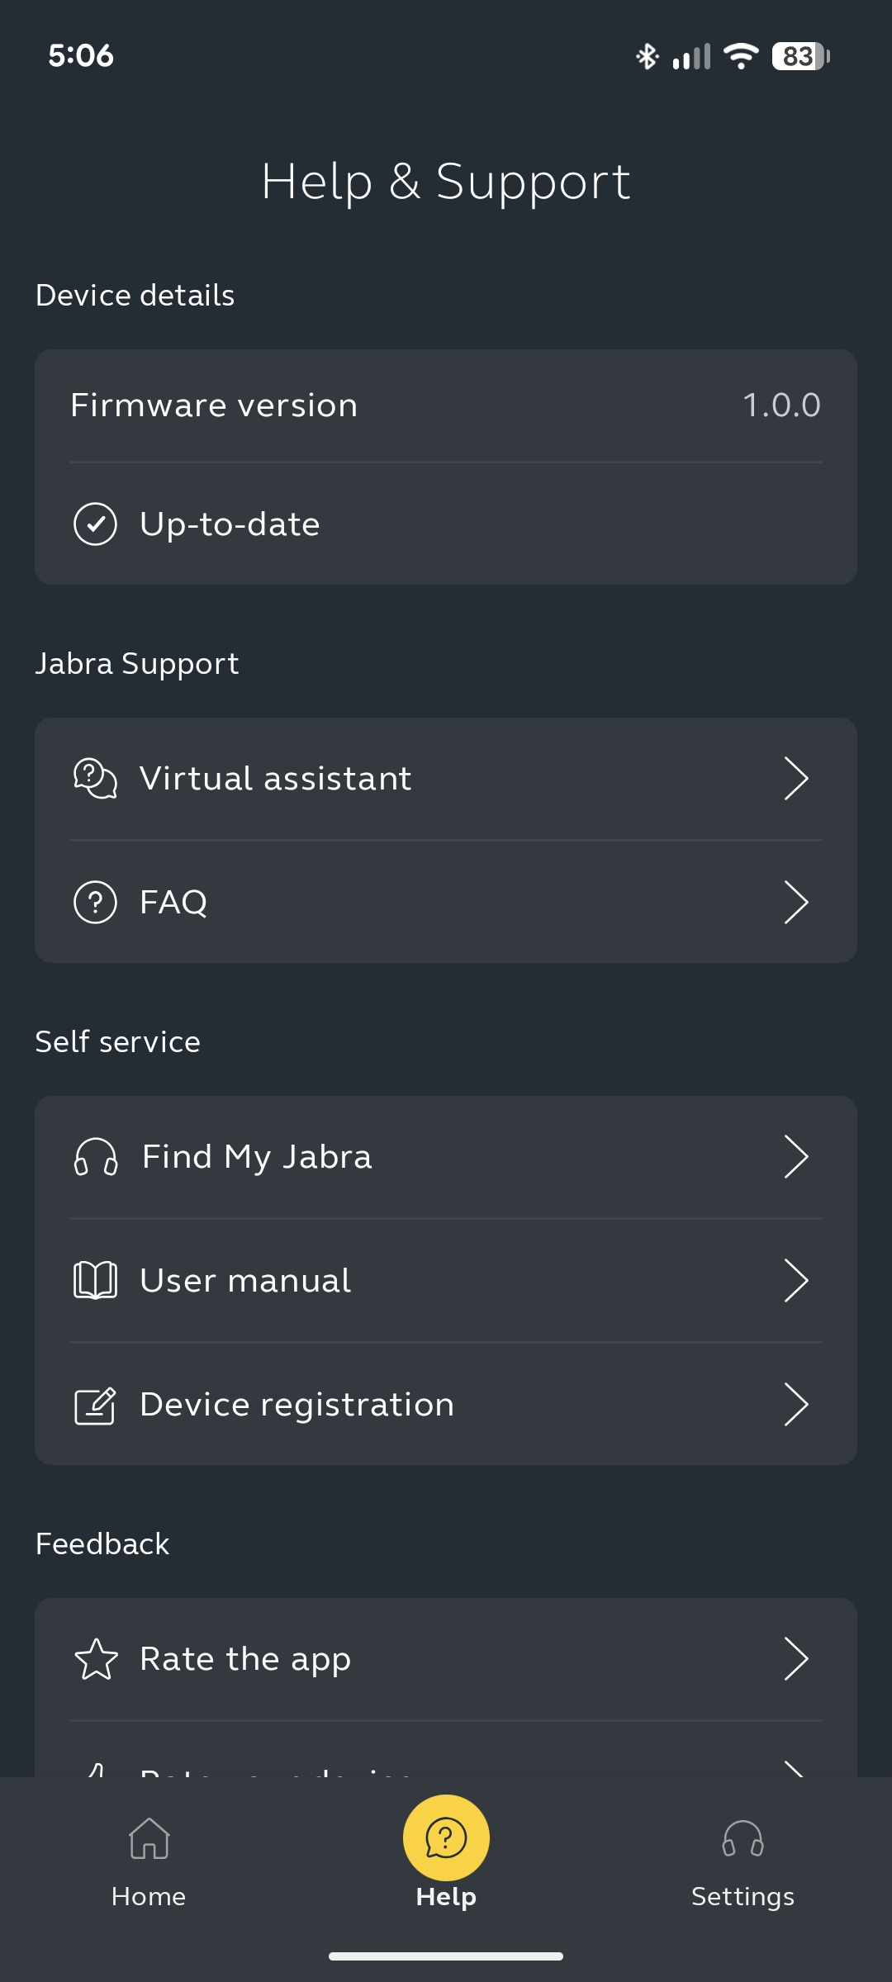Tap the Bluetooth icon in status bar
The image size is (892, 1982).
[x=647, y=56]
